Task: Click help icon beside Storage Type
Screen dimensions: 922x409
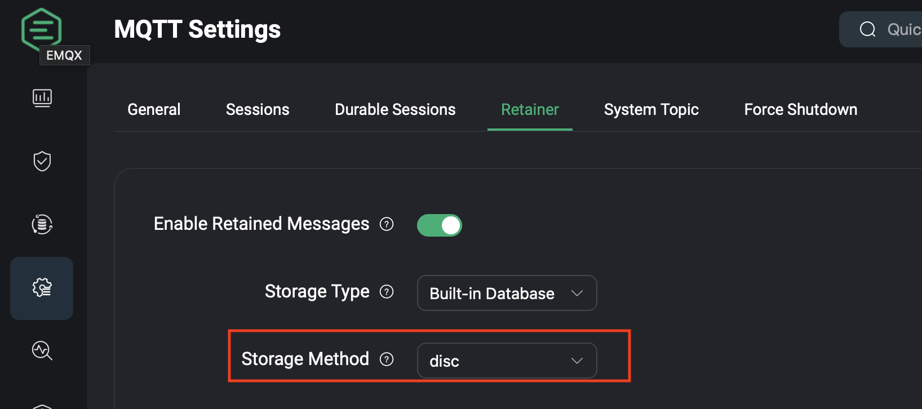Action: coord(387,292)
